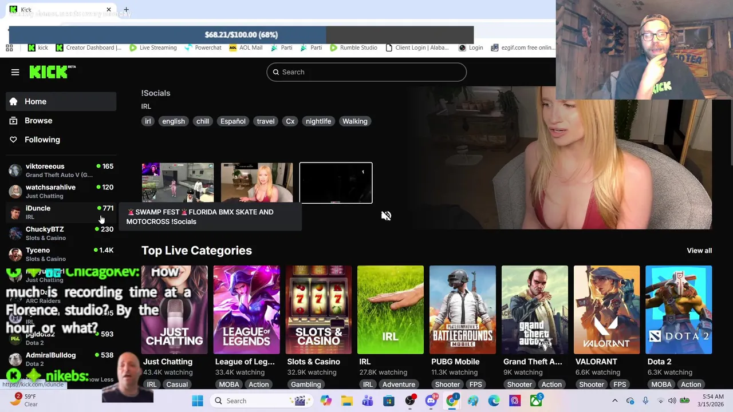Viewport: 733px width, 412px height.
Task: Open the PUBG Mobile category card
Action: click(x=463, y=310)
